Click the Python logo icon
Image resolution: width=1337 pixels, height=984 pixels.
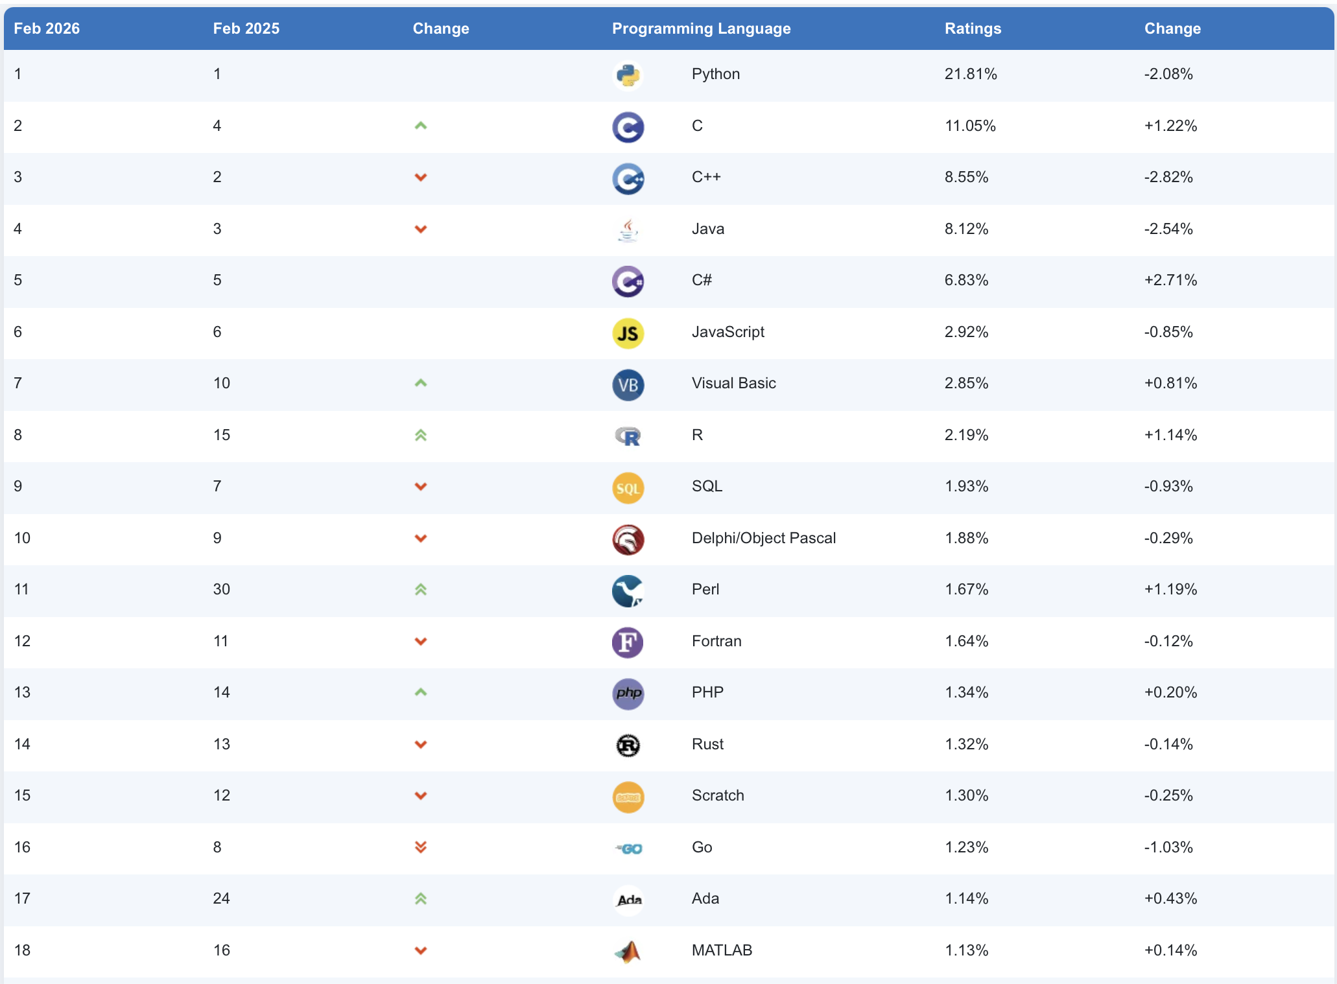pyautogui.click(x=628, y=75)
